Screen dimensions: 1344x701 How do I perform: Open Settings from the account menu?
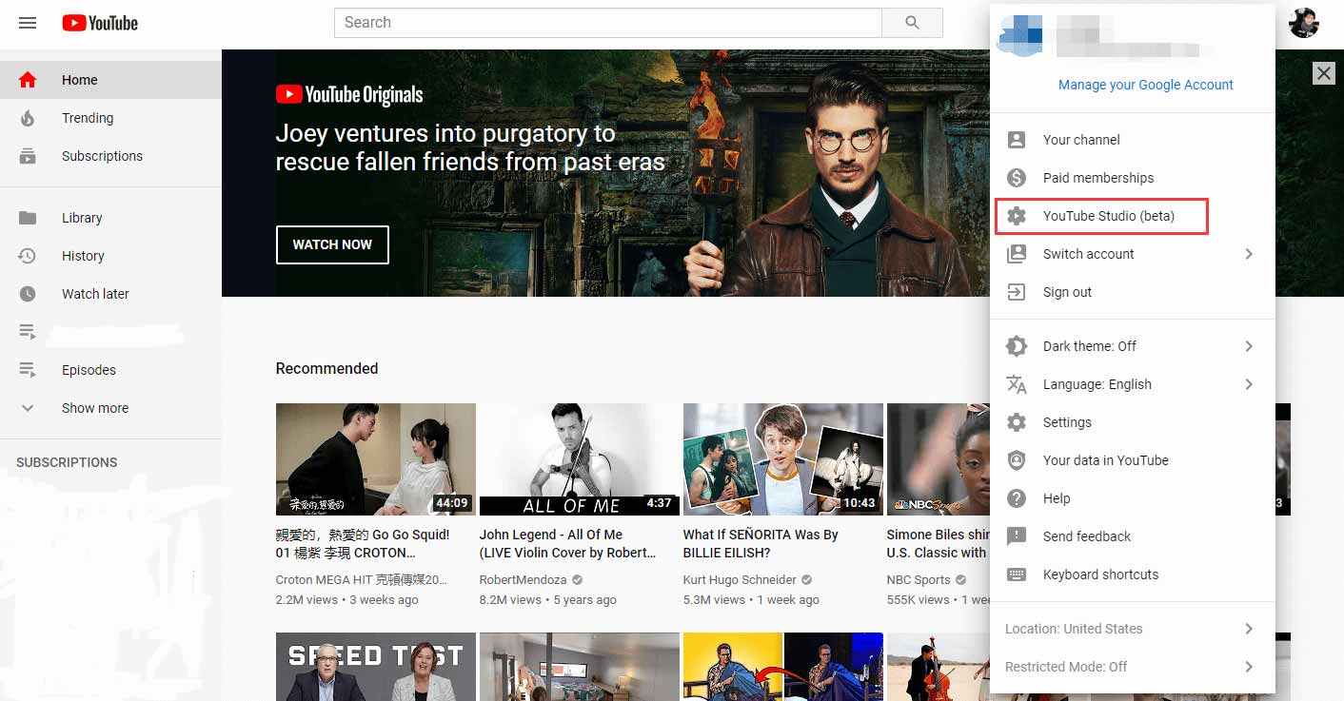point(1133,422)
